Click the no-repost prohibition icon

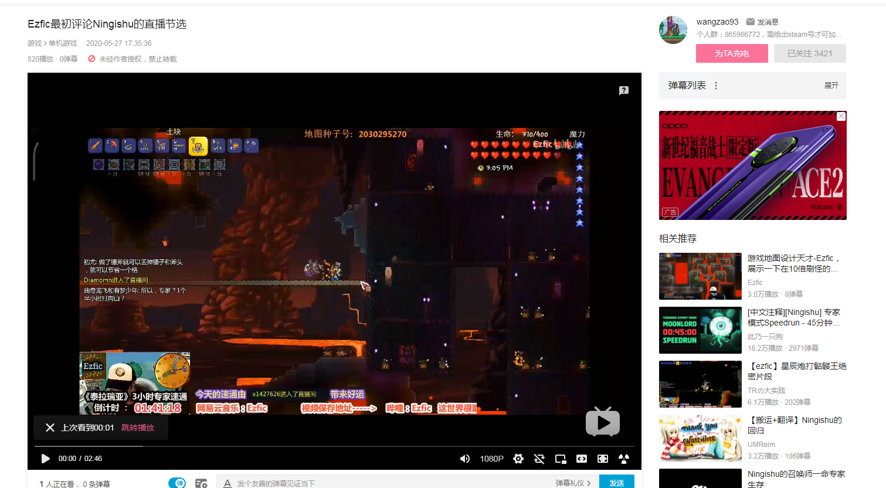[x=91, y=59]
